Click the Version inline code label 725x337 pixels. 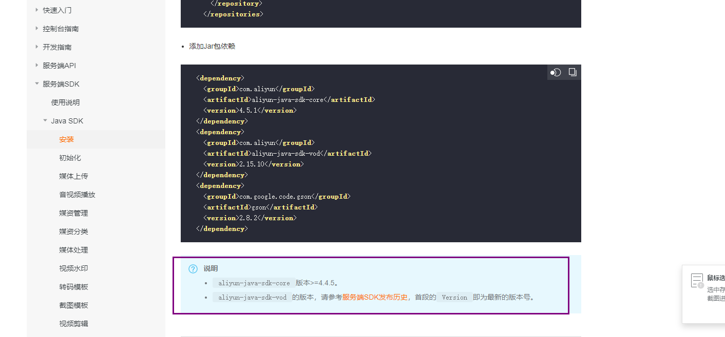[454, 297]
